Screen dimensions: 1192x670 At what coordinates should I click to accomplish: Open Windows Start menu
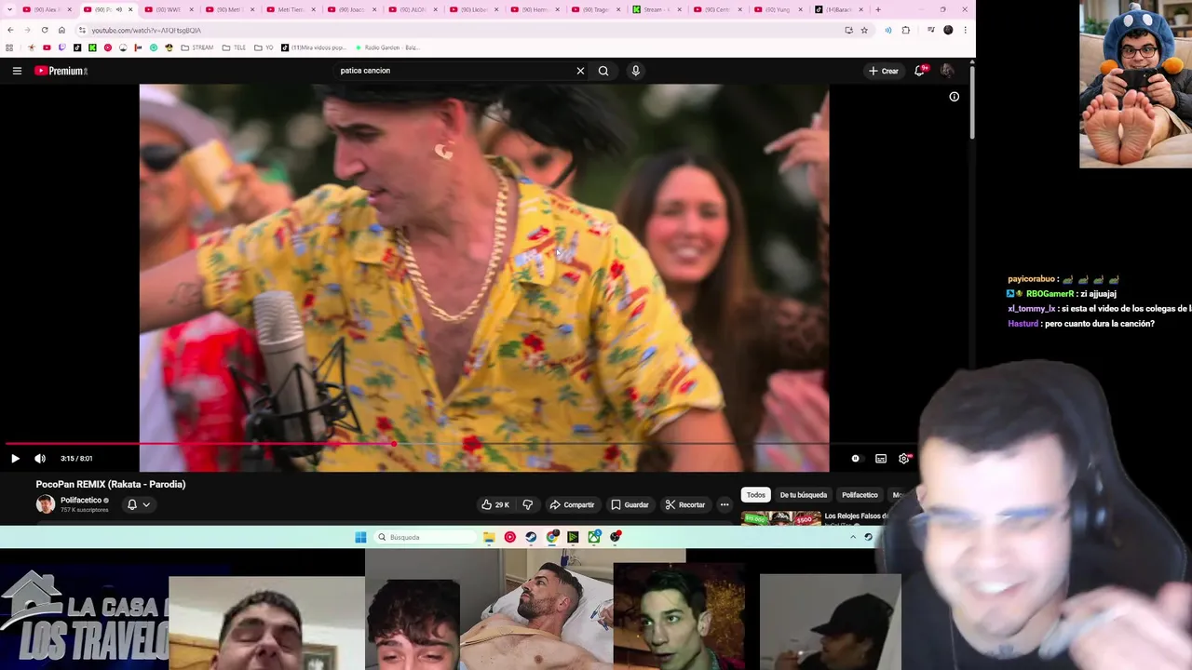click(360, 537)
